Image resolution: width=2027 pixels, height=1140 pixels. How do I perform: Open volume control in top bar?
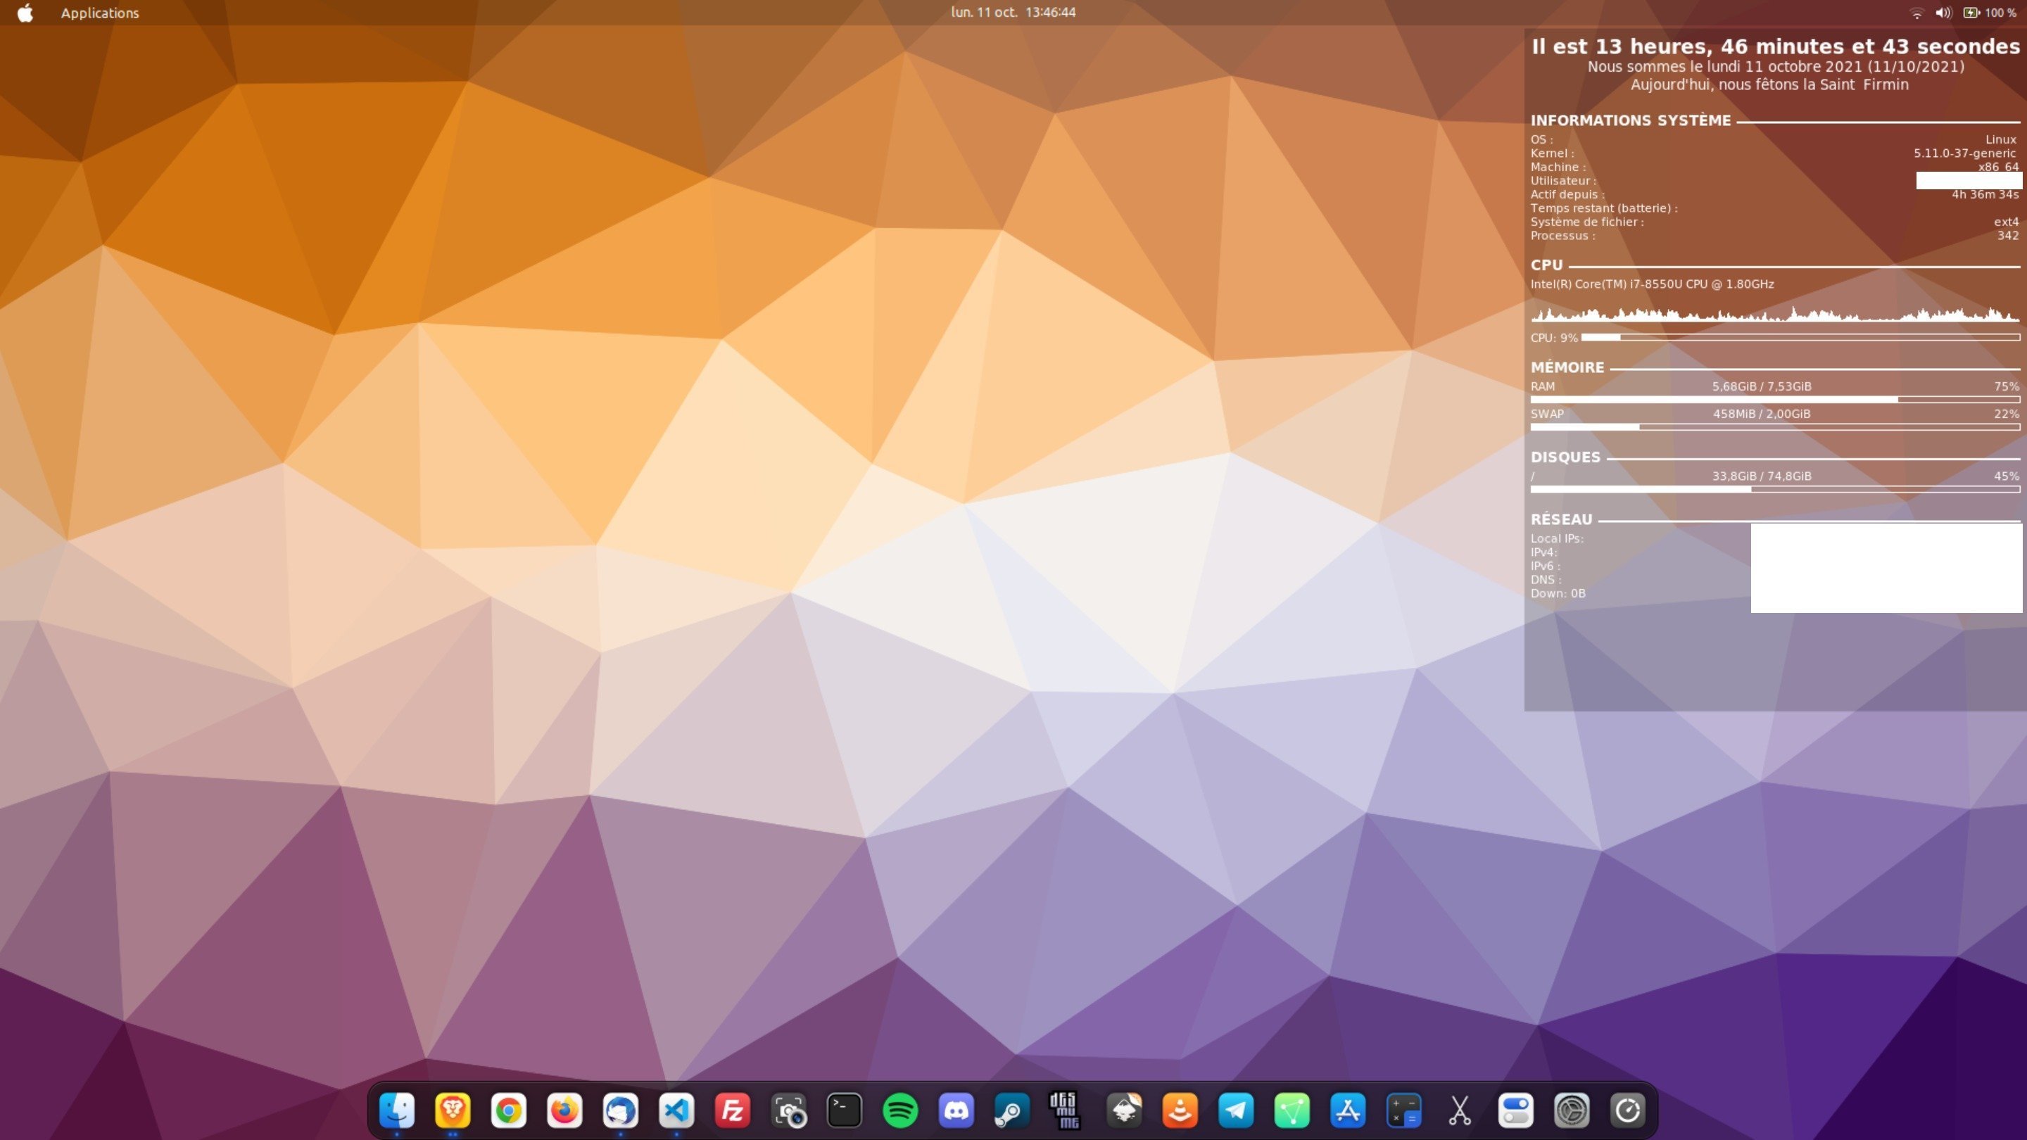pyautogui.click(x=1943, y=13)
